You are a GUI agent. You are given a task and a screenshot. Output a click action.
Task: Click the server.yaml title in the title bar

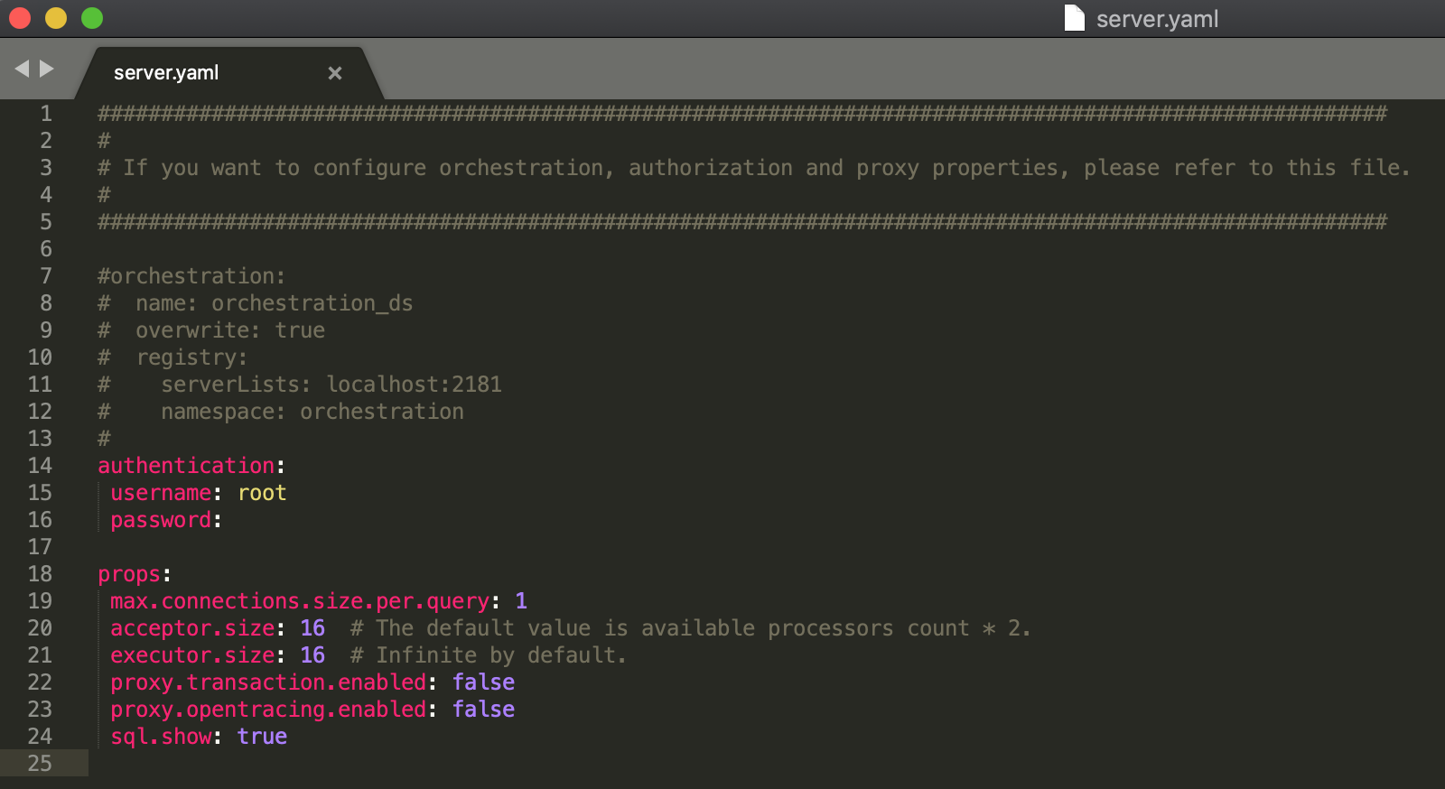point(1156,17)
